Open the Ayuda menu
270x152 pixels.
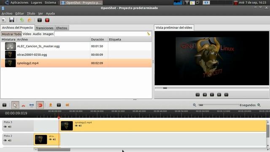50,14
